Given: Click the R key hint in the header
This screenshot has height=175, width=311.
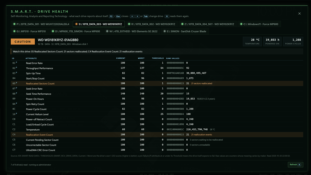Looking at the screenshot, I should click(x=167, y=16).
